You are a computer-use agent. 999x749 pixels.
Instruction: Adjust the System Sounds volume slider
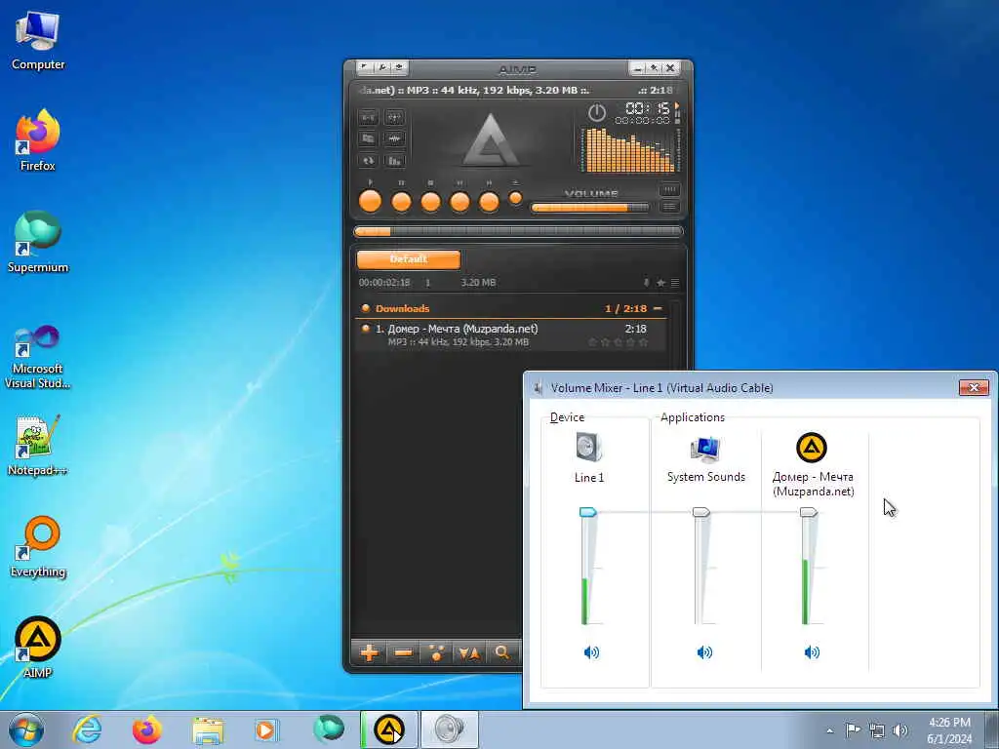pyautogui.click(x=700, y=511)
